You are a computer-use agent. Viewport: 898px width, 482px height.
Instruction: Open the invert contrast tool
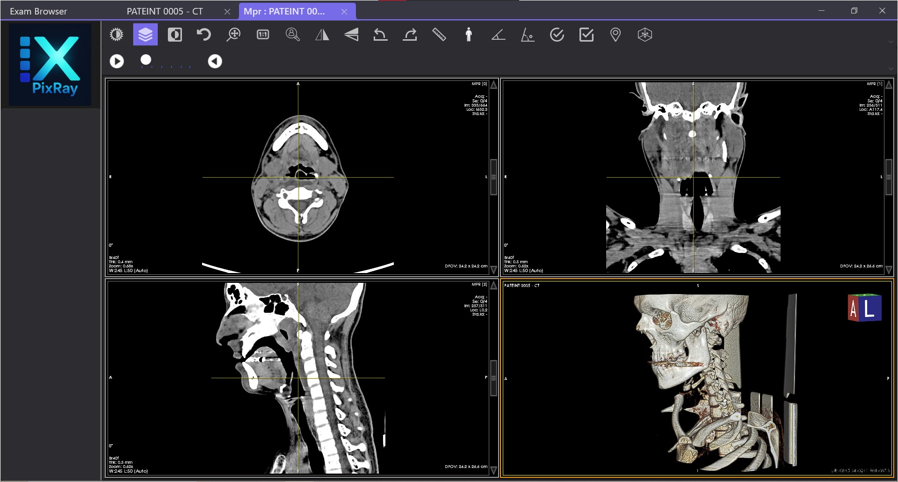175,34
